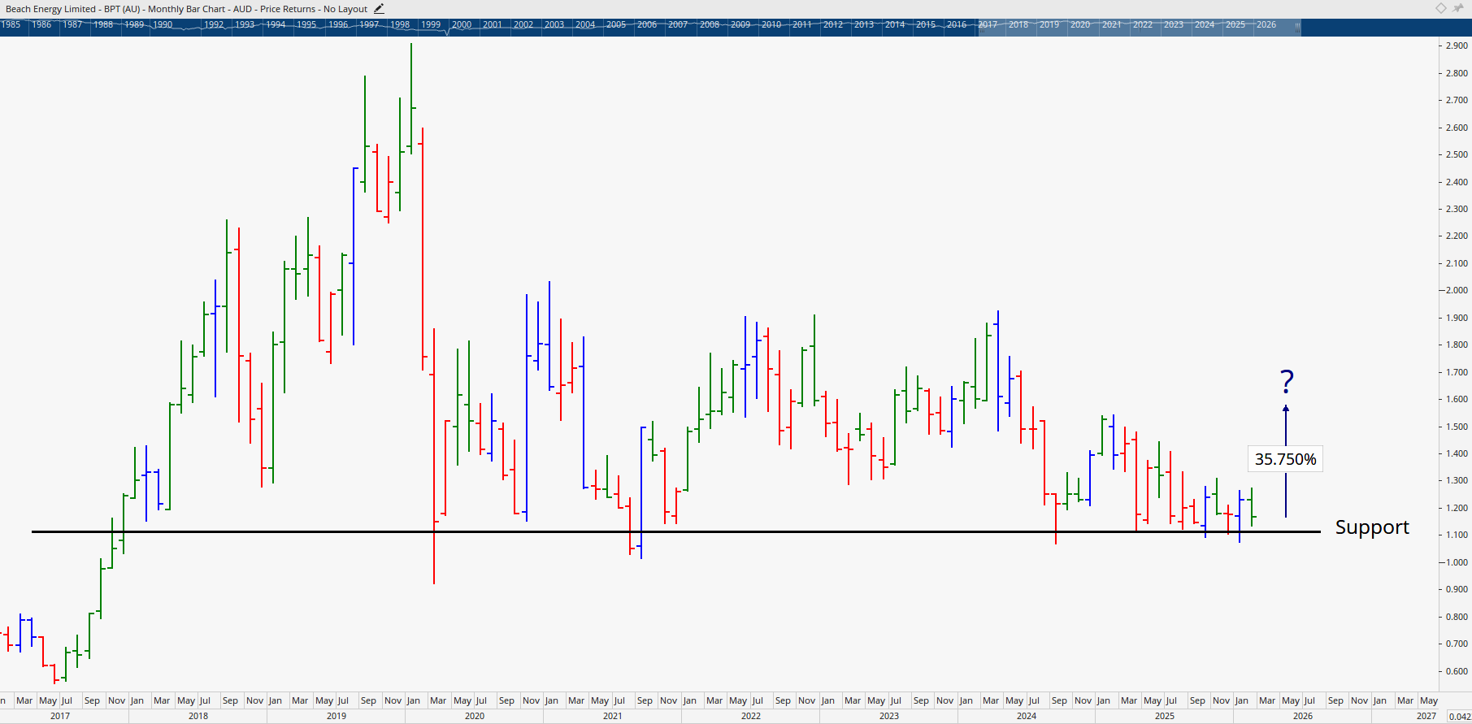The image size is (1472, 724).
Task: Click the pin icon in the top-right corner
Action: [1458, 8]
